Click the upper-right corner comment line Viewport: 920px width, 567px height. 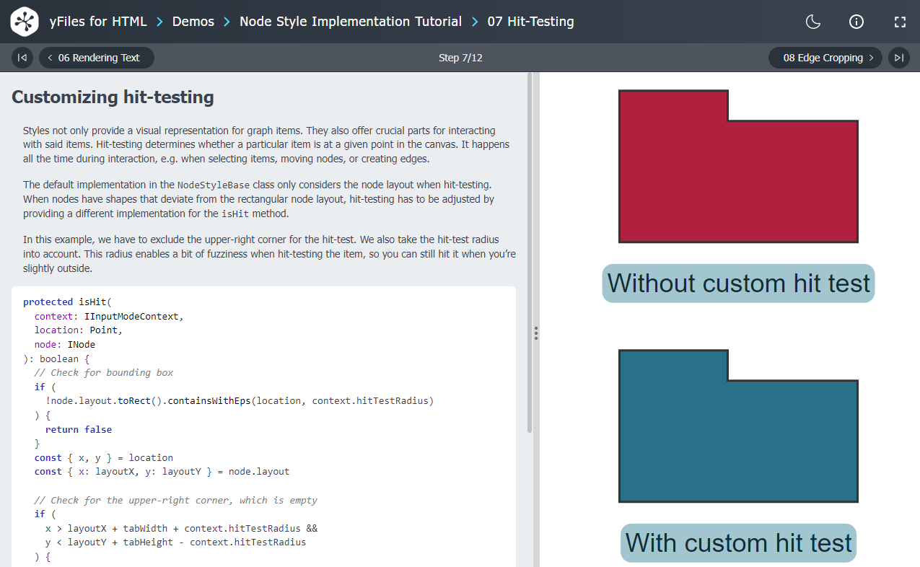pyautogui.click(x=176, y=500)
